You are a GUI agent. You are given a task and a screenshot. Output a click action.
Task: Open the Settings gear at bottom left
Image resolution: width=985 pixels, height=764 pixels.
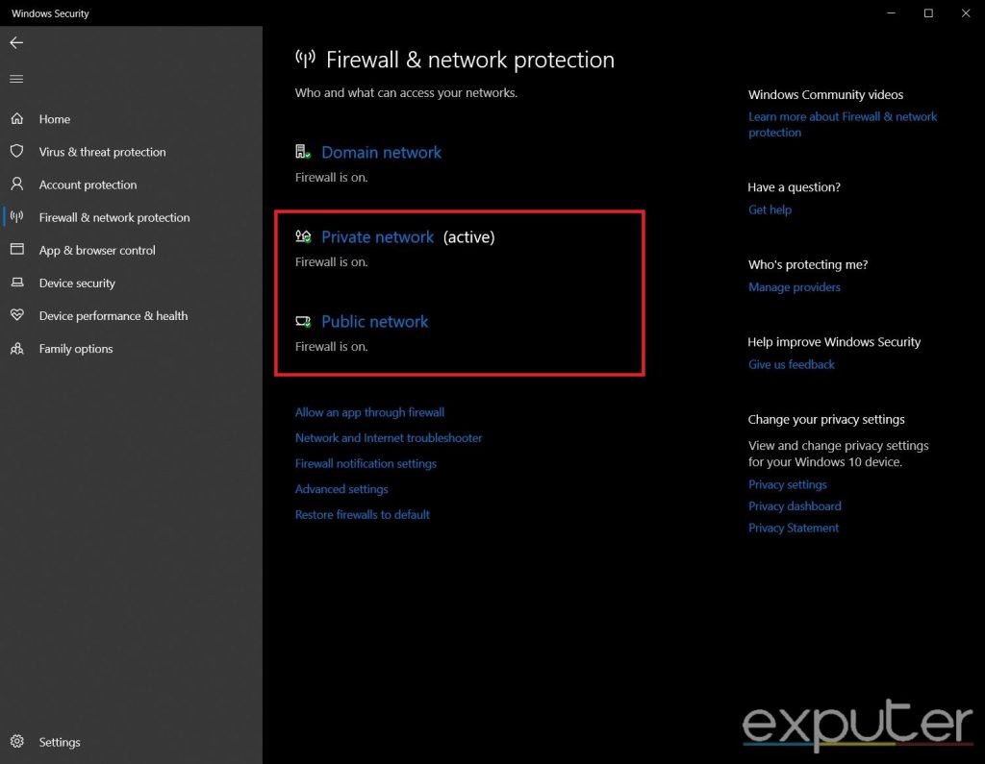pos(19,742)
